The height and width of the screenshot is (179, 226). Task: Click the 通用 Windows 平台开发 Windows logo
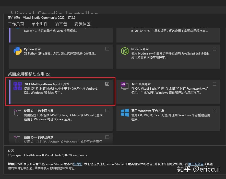(125, 113)
